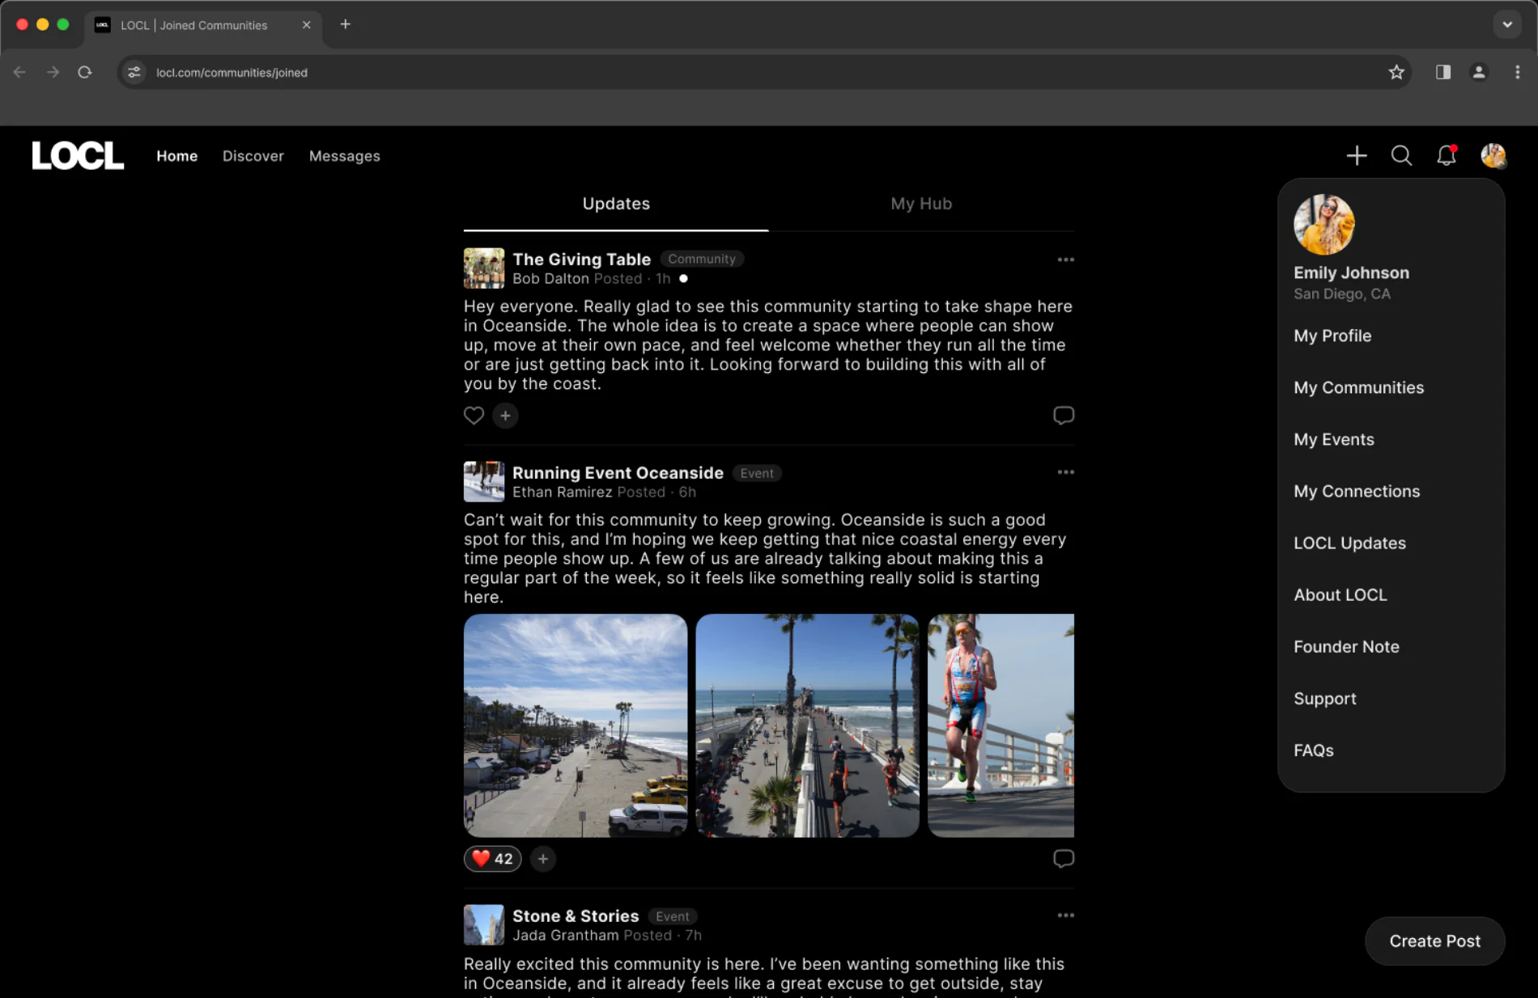Open Messages in navigation

pyautogui.click(x=345, y=156)
